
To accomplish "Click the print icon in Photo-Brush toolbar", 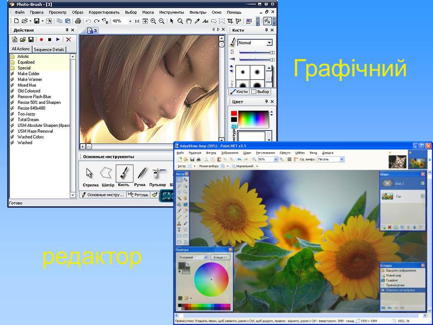I will point(78,21).
